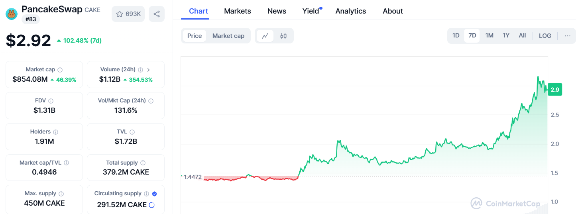The height and width of the screenshot is (214, 576).
Task: Open TVL info icon
Action: pyautogui.click(x=132, y=132)
